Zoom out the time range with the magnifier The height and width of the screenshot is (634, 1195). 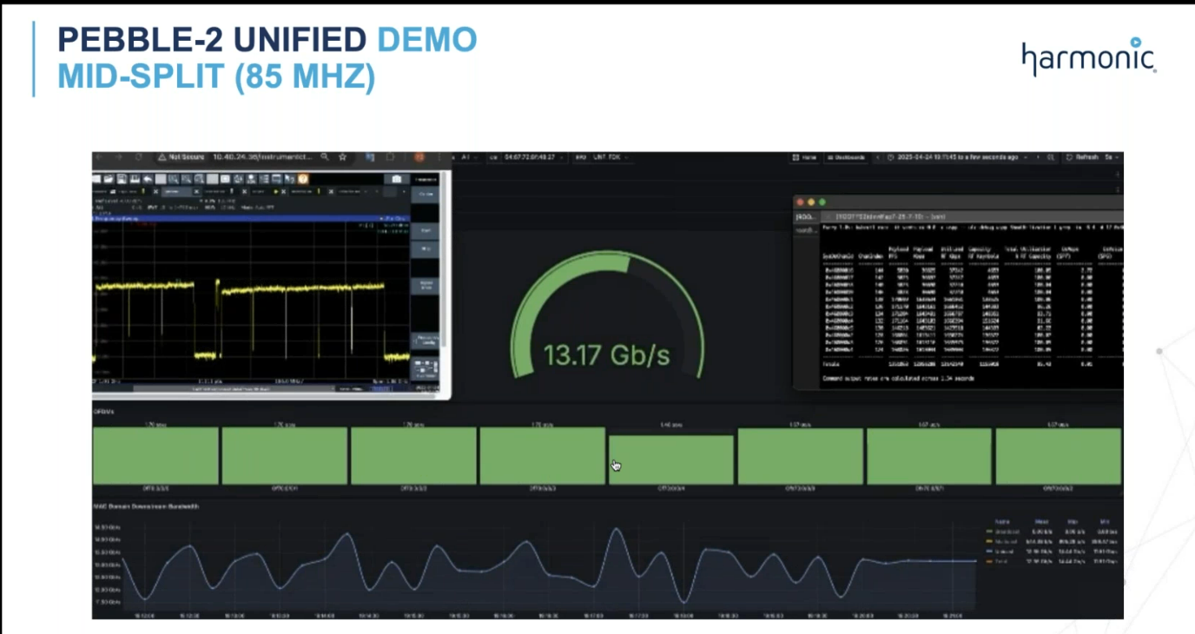[1051, 157]
